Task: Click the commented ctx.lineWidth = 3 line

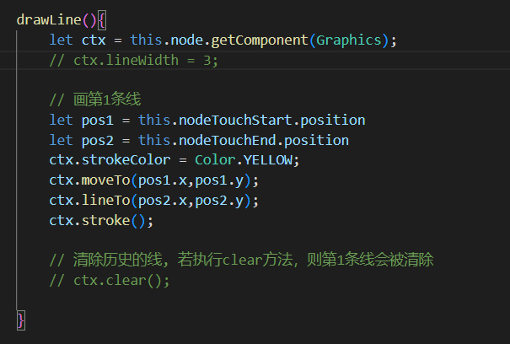Action: [134, 61]
